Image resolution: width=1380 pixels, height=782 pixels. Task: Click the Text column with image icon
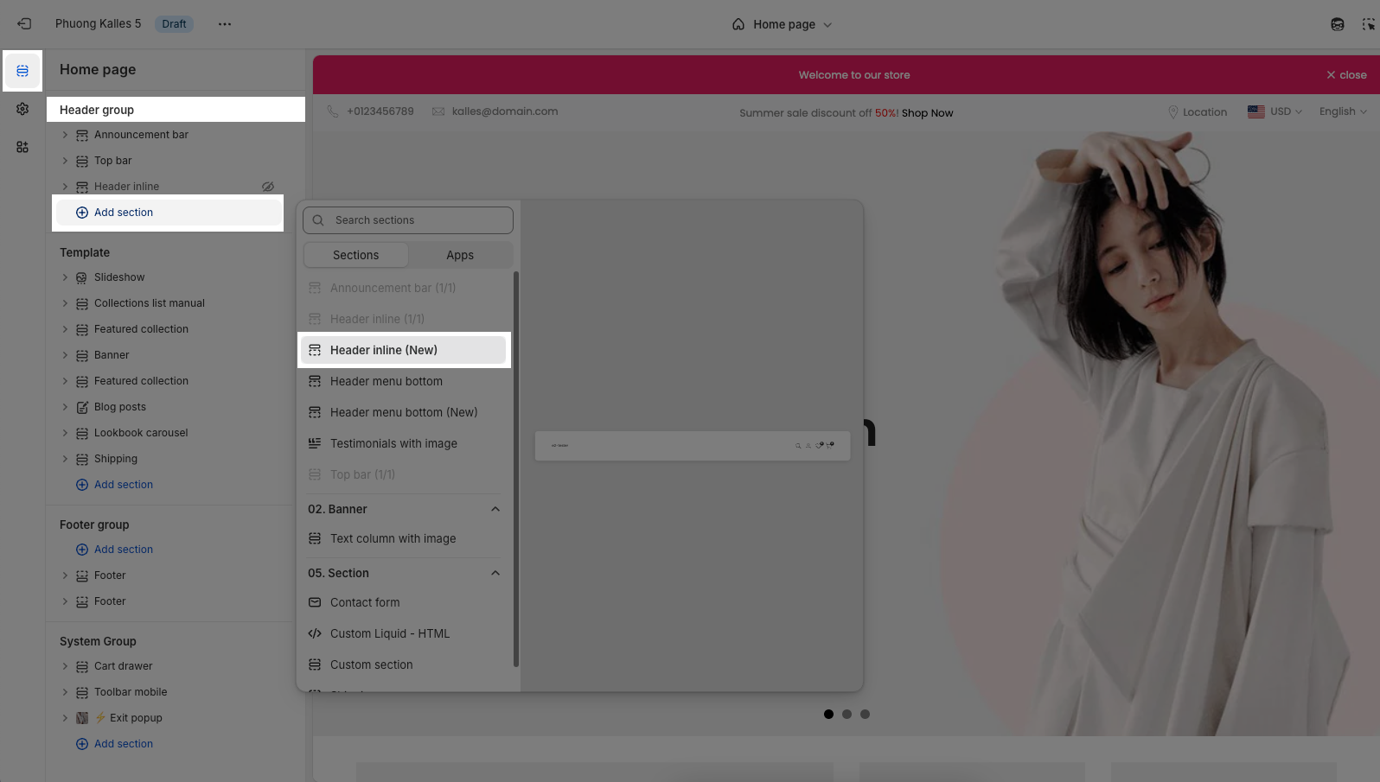point(315,538)
